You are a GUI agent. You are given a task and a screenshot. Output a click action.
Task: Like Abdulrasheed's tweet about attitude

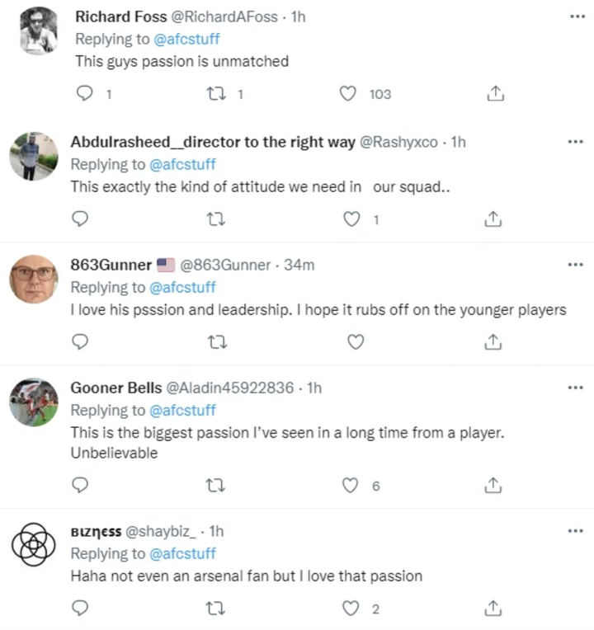pos(352,219)
